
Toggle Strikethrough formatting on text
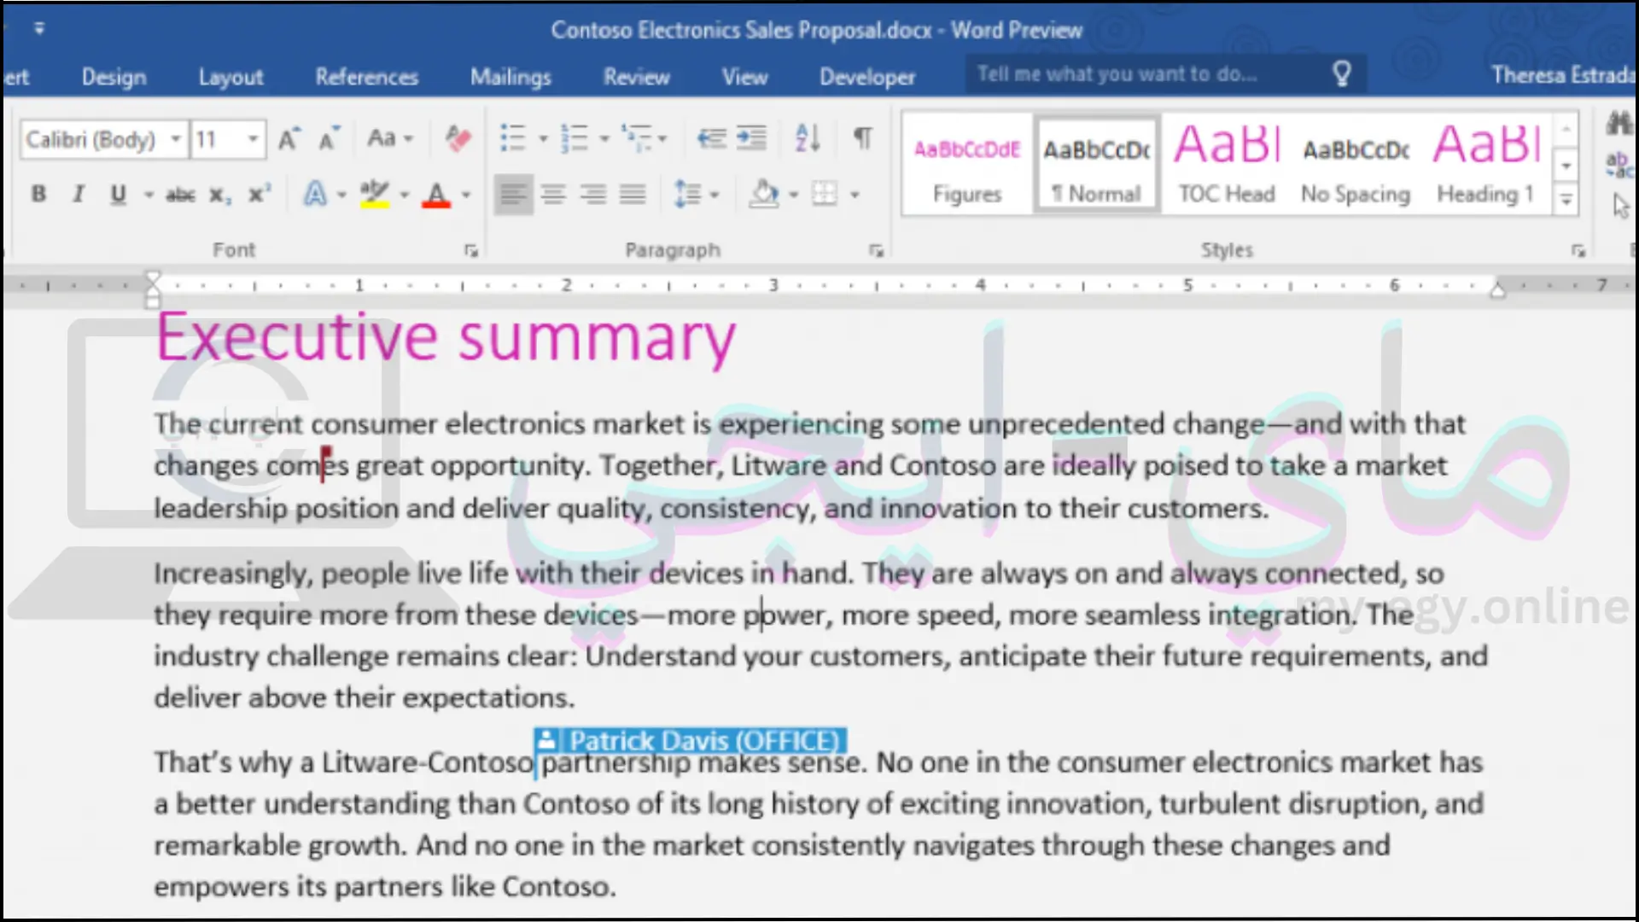178,195
